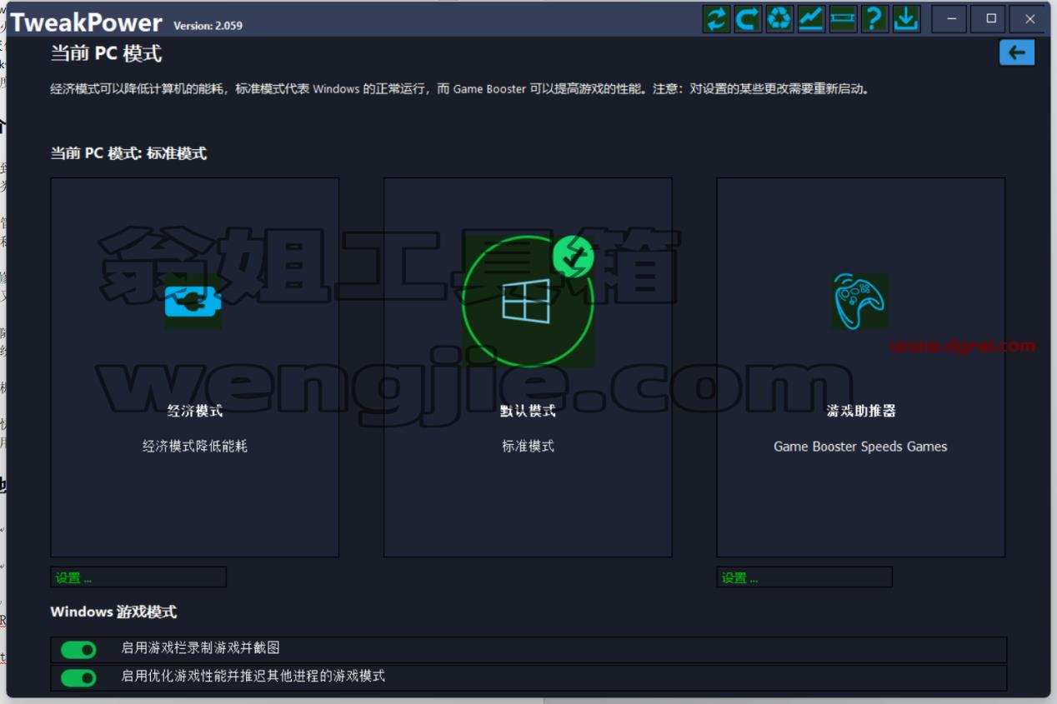The width and height of the screenshot is (1057, 704).
Task: Select the Windows logo default mode icon
Action: 528,302
